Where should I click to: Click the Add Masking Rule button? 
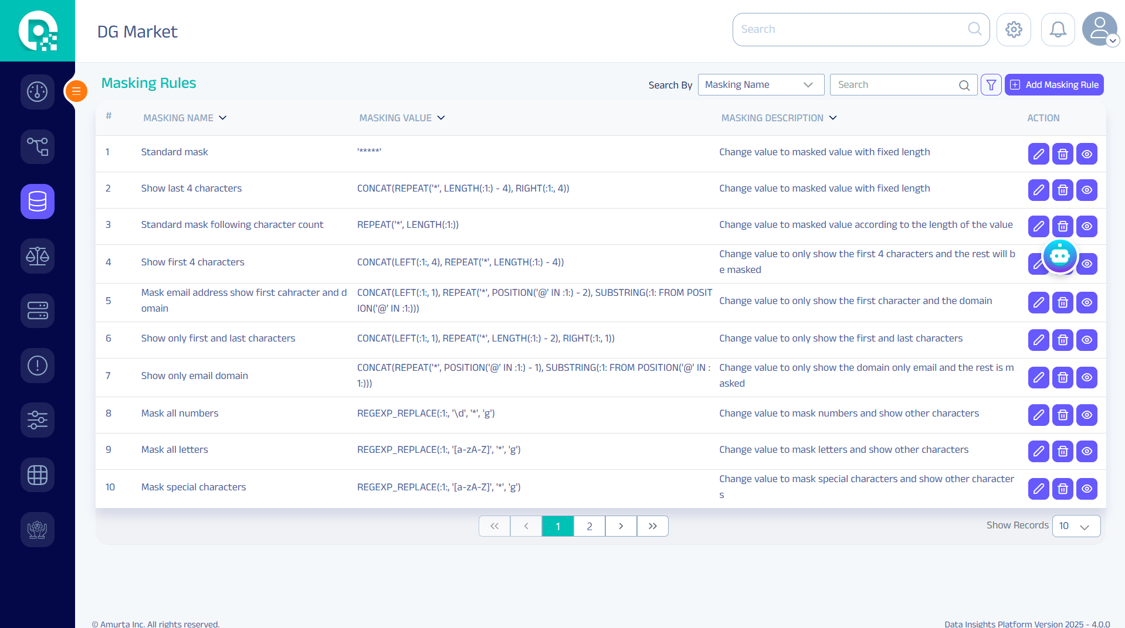[1053, 85]
